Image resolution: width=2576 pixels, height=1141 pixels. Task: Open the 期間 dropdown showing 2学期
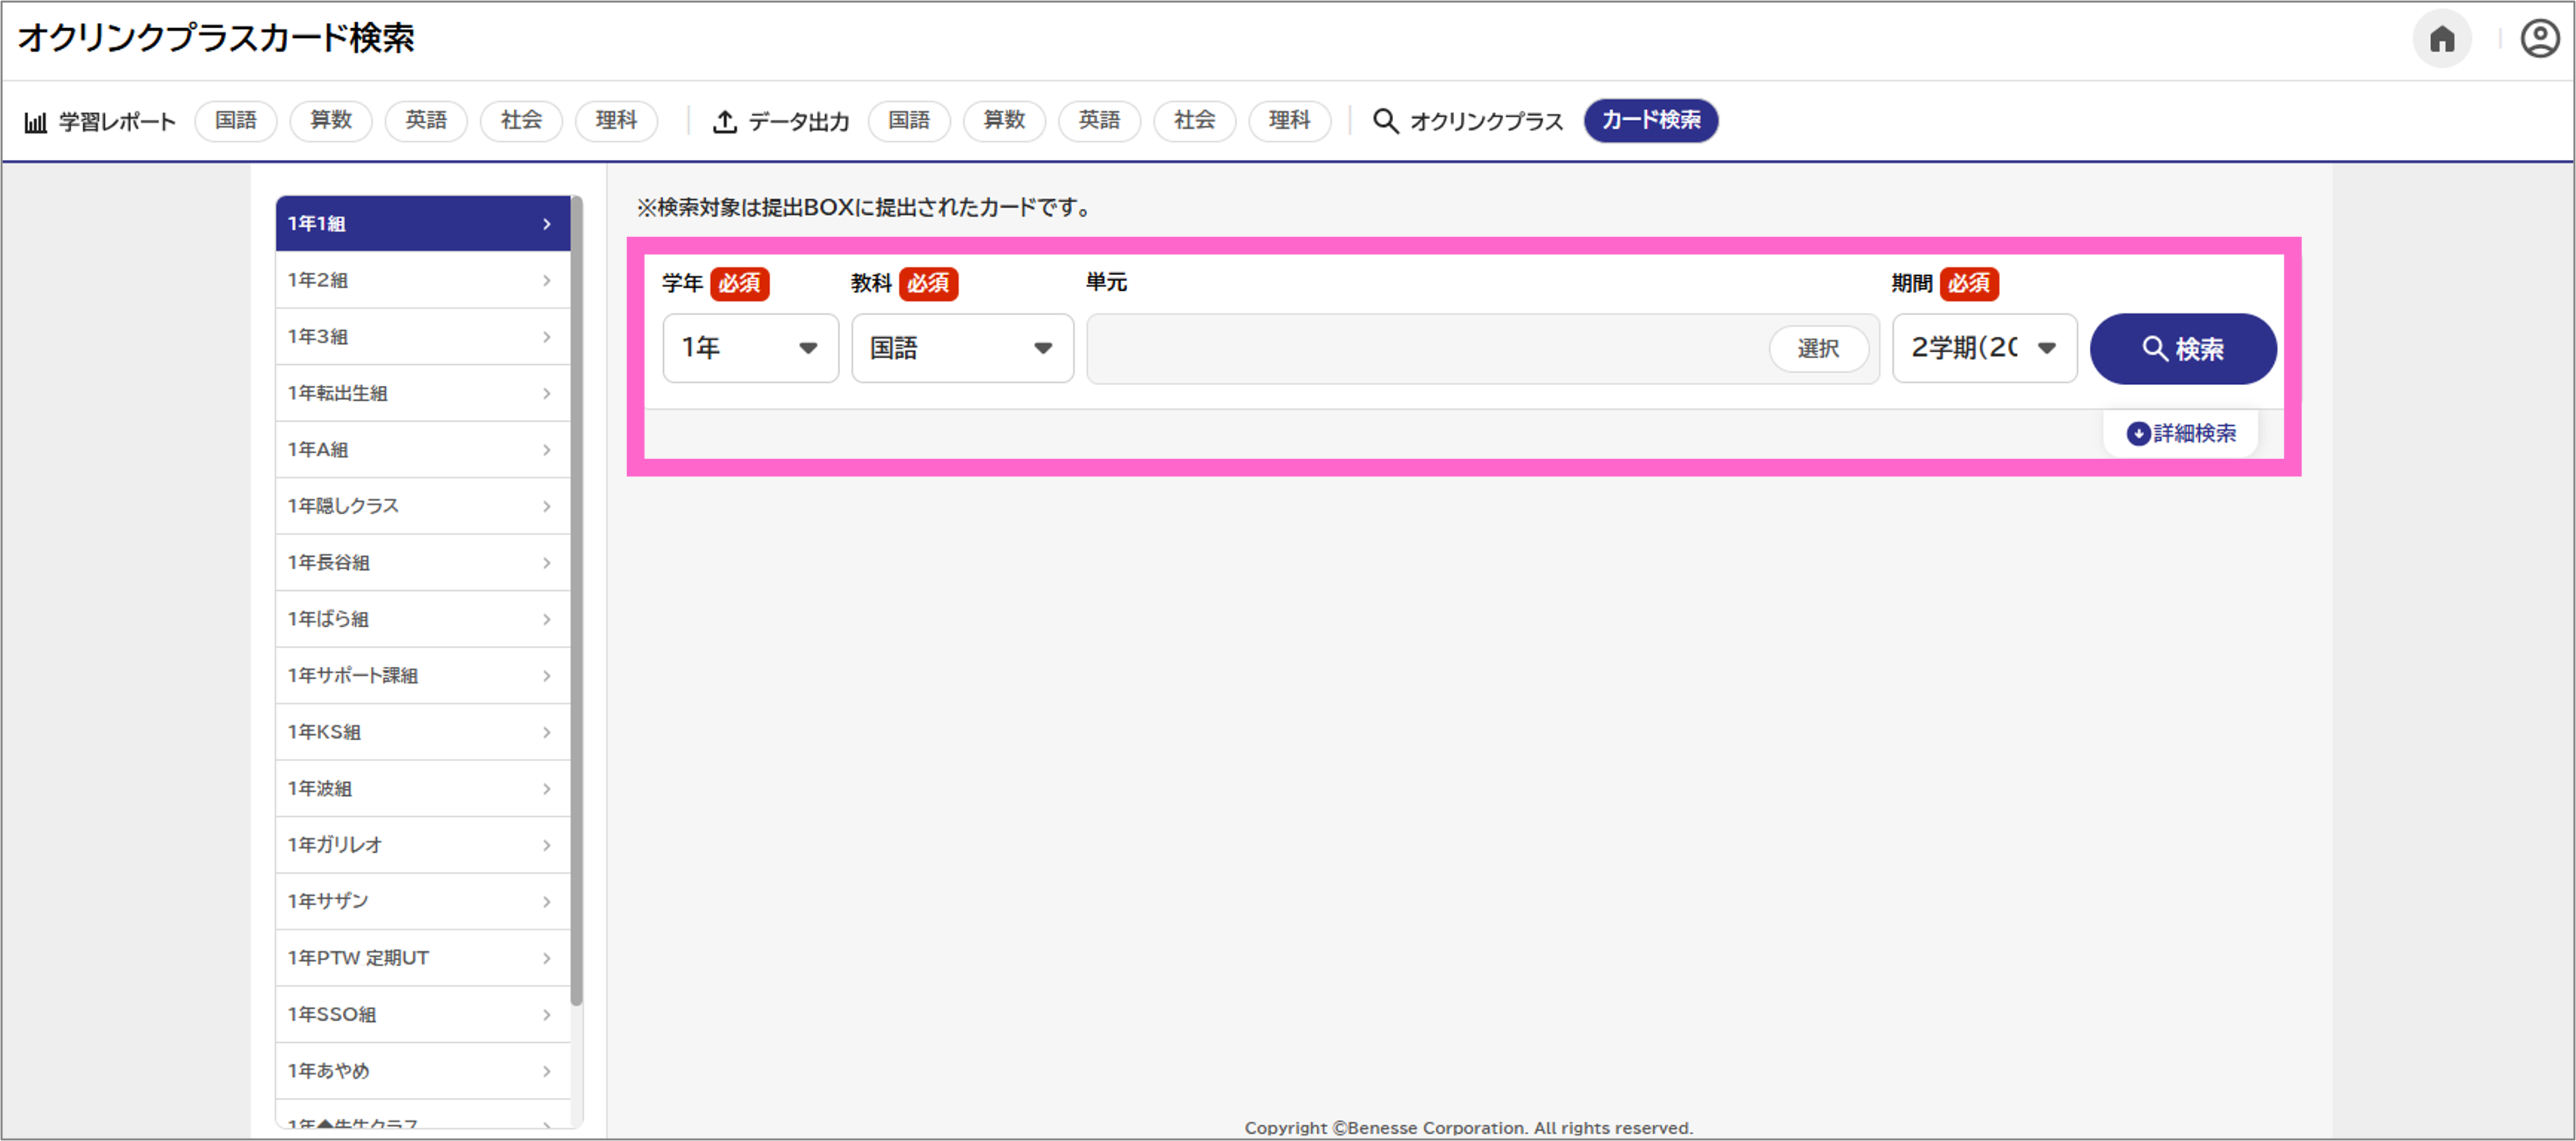point(1984,348)
